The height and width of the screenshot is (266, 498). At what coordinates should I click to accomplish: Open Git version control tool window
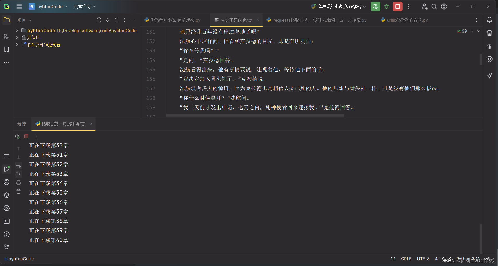pos(7,247)
